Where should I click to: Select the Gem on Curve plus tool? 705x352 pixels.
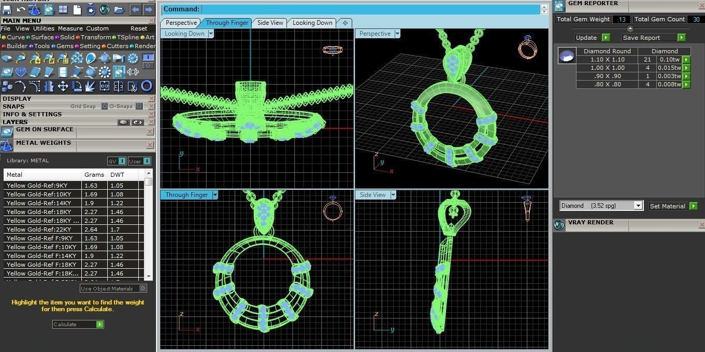(x=35, y=58)
